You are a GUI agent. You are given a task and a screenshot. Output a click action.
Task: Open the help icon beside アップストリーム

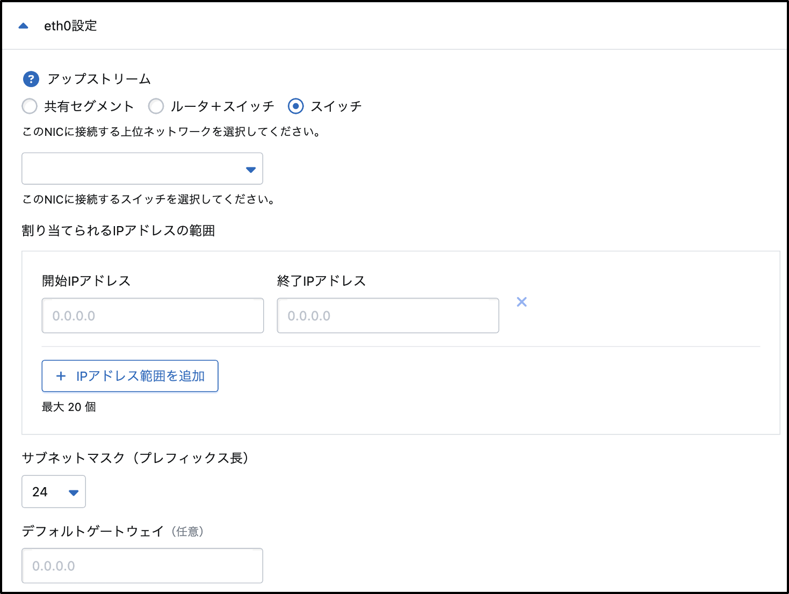pos(31,79)
